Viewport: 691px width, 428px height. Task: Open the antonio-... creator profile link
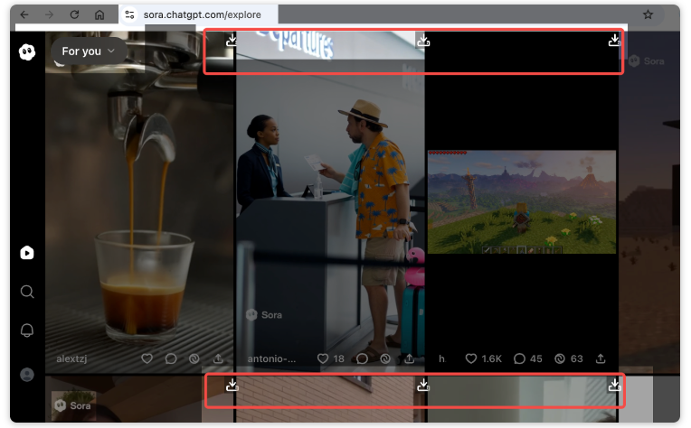(x=271, y=359)
